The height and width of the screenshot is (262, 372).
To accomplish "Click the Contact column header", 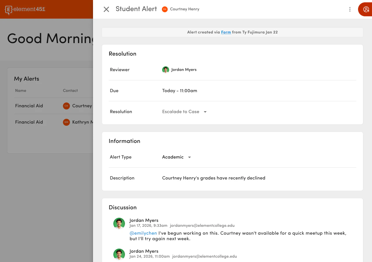I will [70, 91].
